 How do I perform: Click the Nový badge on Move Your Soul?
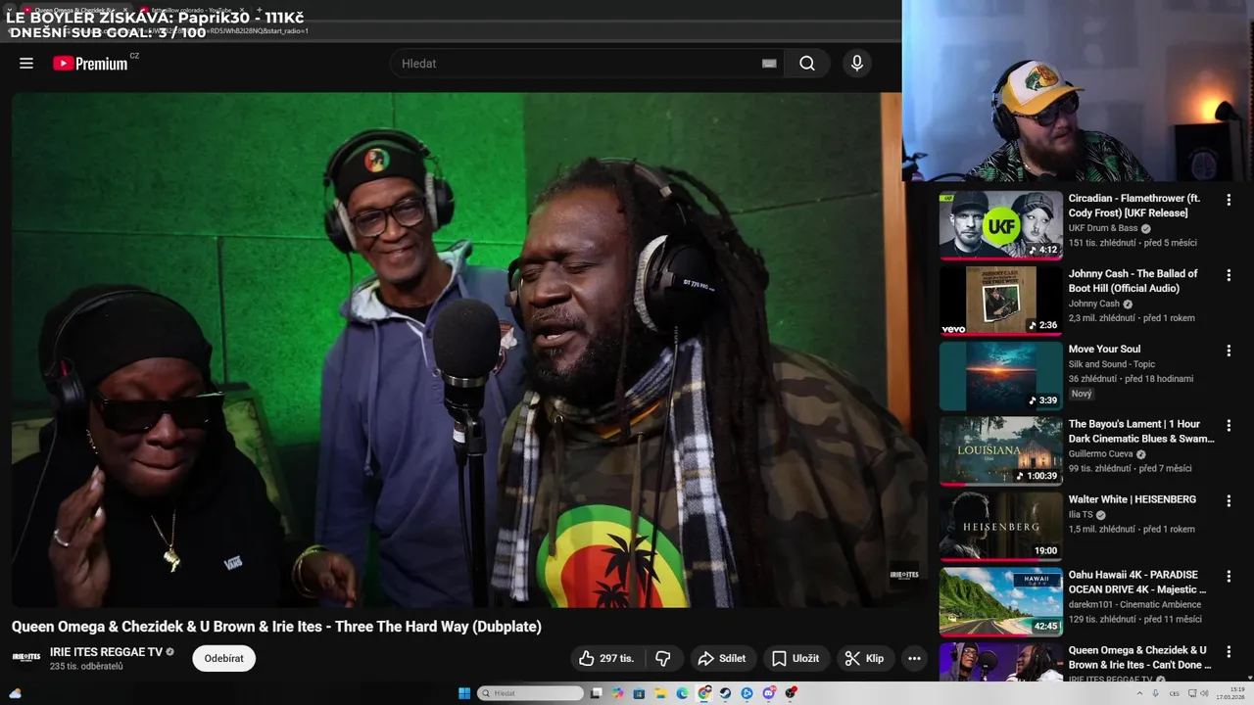pyautogui.click(x=1082, y=394)
